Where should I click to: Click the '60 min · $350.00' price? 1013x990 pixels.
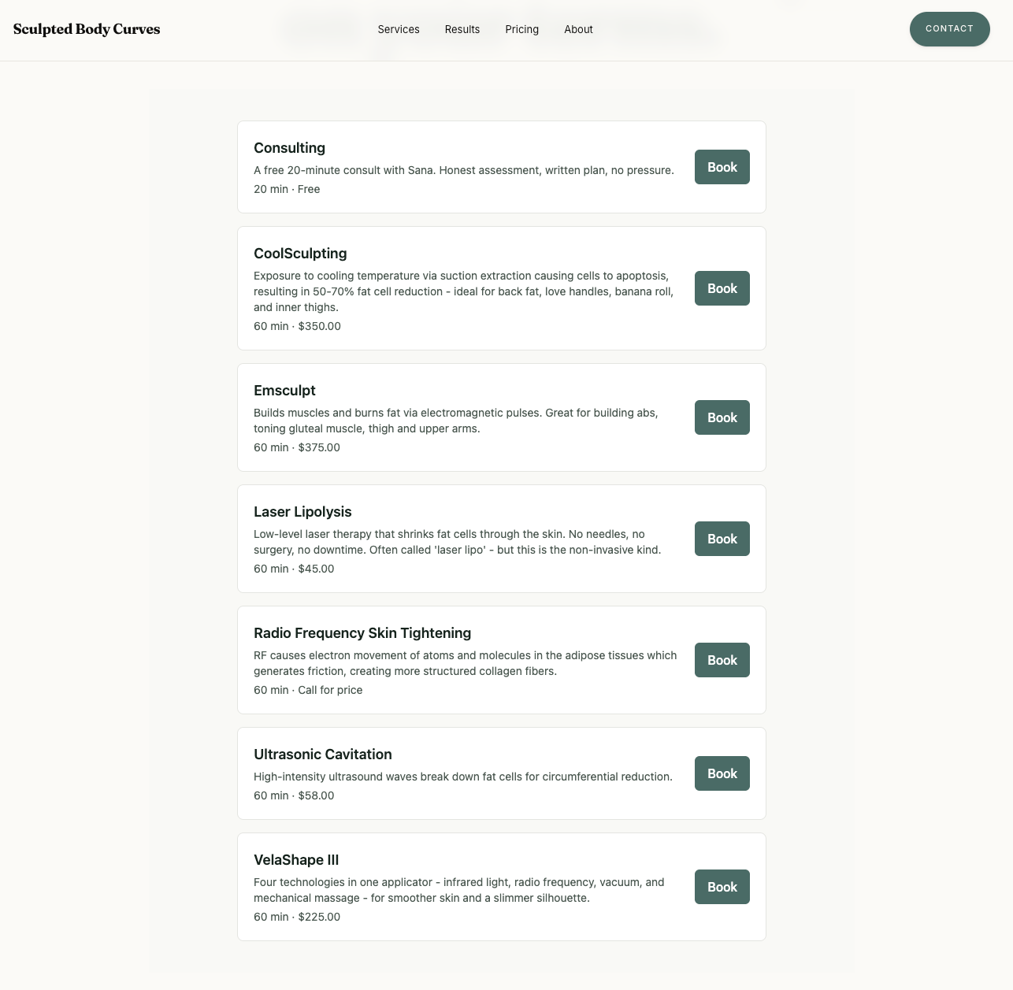click(297, 326)
